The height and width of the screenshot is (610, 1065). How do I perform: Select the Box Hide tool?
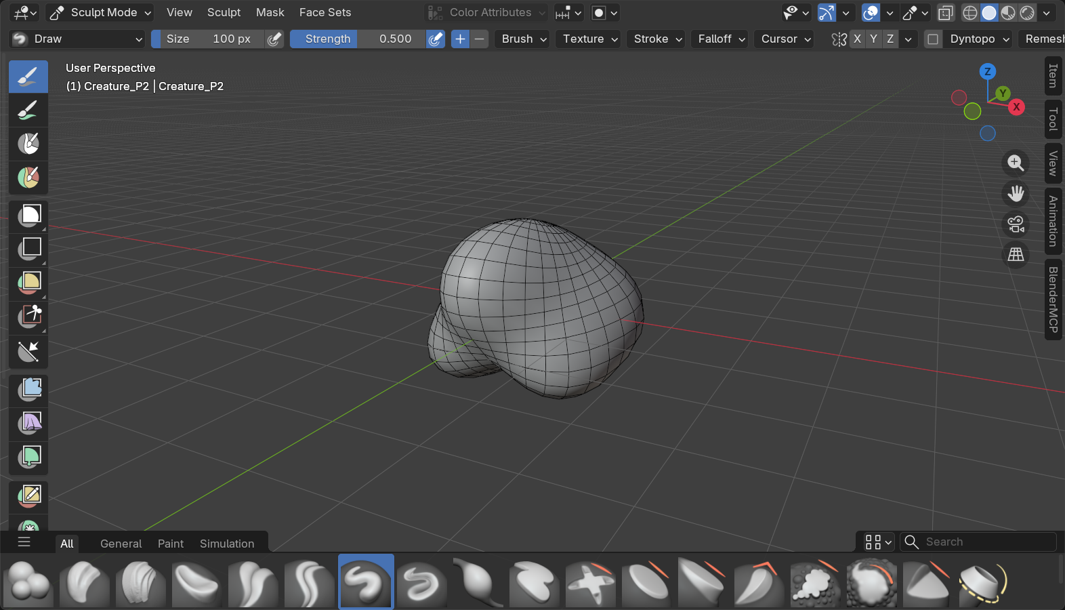click(28, 249)
